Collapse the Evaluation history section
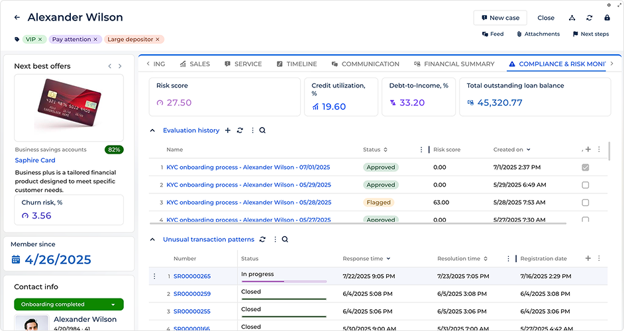The height and width of the screenshot is (331, 624). (x=153, y=131)
